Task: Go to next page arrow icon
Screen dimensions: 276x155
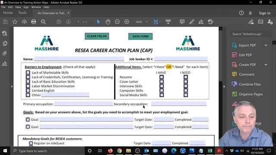Action: click(68, 22)
